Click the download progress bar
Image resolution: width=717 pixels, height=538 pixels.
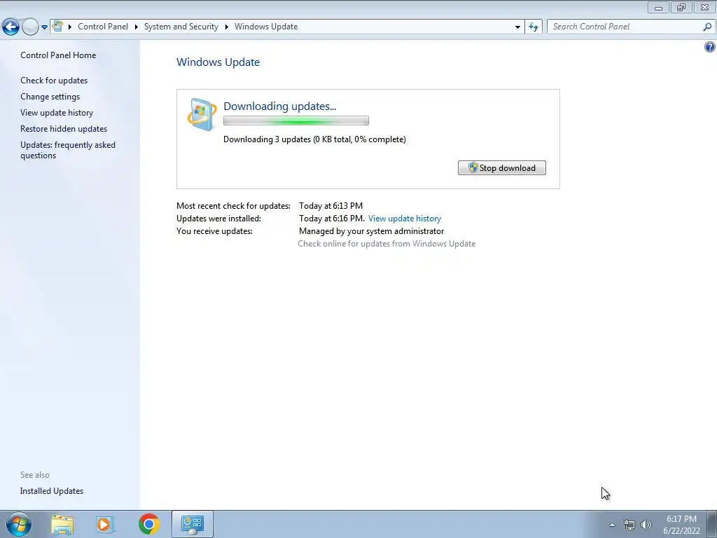coord(296,120)
